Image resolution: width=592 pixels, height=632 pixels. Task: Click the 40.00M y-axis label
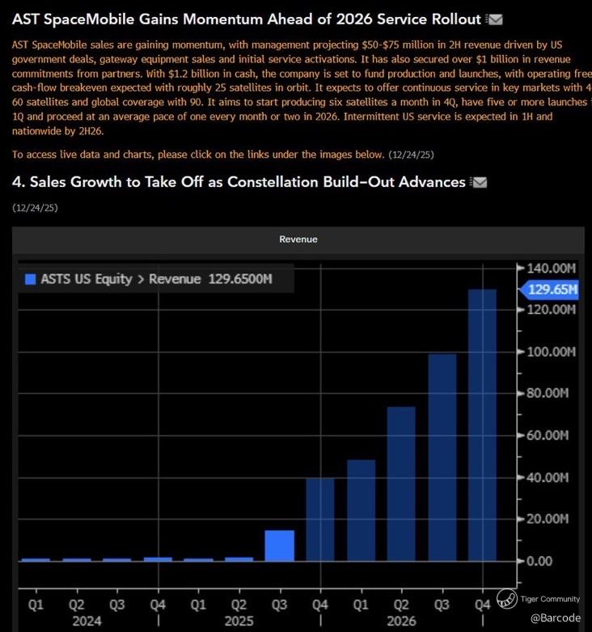tap(548, 477)
